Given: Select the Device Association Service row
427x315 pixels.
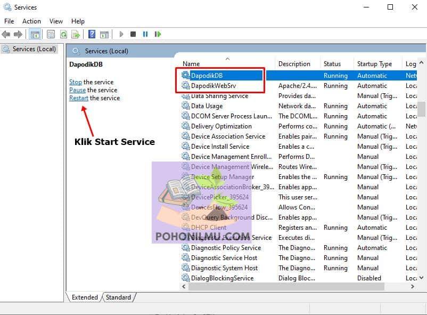Looking at the screenshot, I should 299,136.
